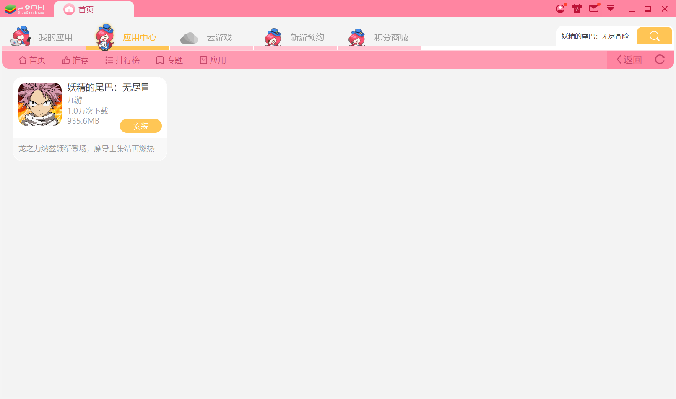Click the 九游 publisher label
Screen dimensions: 676x399
(x=75, y=100)
